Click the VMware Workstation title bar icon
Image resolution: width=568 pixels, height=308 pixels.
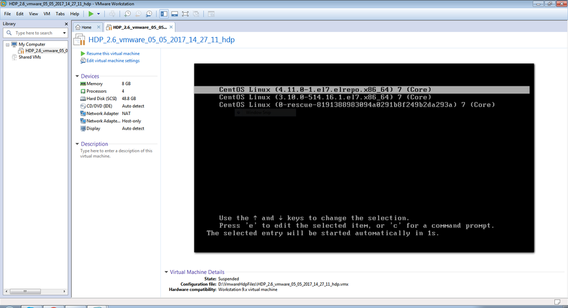click(x=3, y=4)
